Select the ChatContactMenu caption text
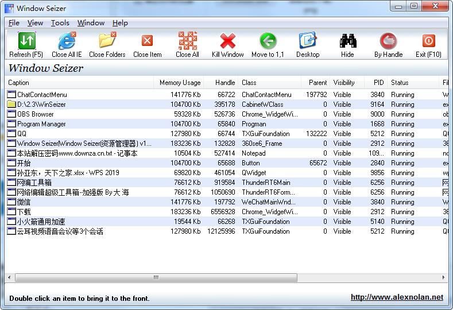The image size is (453, 310). click(x=42, y=95)
